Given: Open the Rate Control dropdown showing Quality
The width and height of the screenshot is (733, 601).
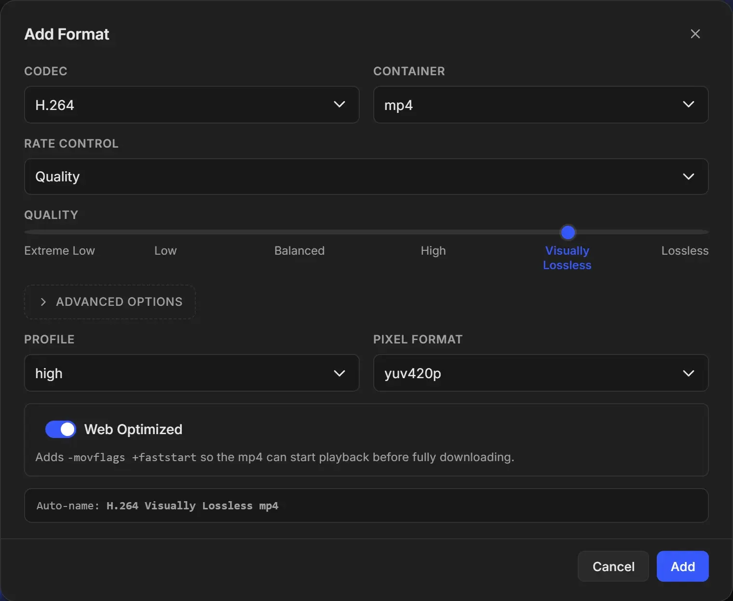Looking at the screenshot, I should 366,177.
